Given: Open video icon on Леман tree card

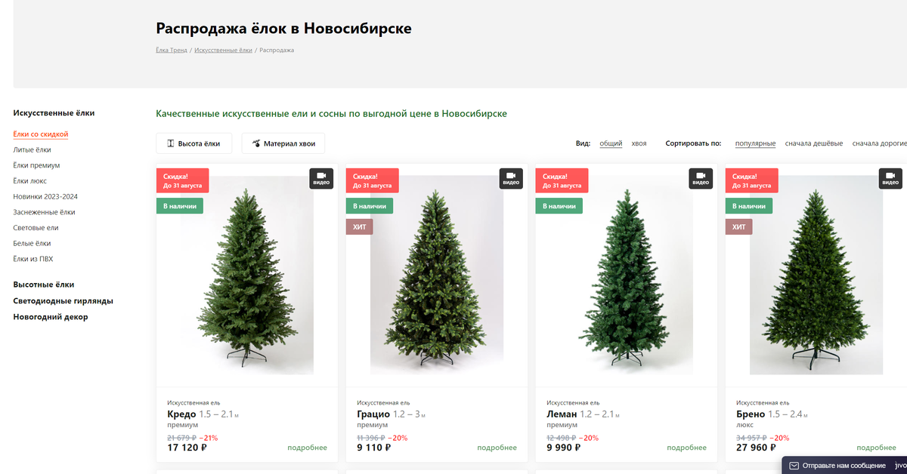Looking at the screenshot, I should click(701, 179).
